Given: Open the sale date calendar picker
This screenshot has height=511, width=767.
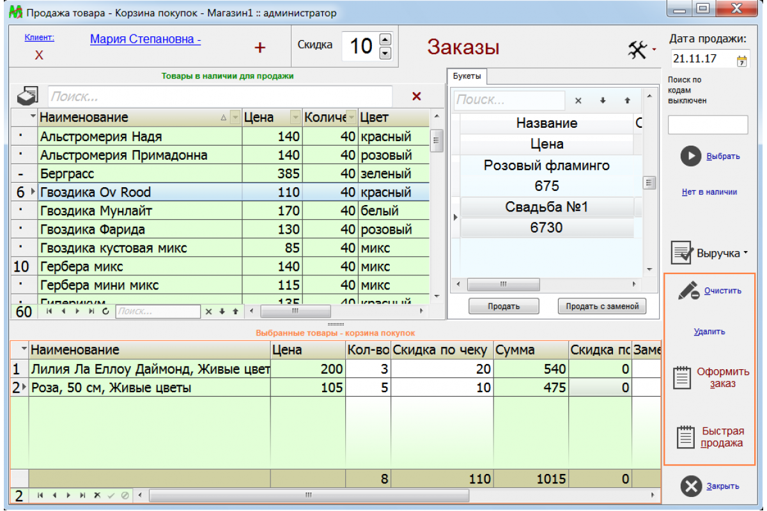Looking at the screenshot, I should 741,61.
